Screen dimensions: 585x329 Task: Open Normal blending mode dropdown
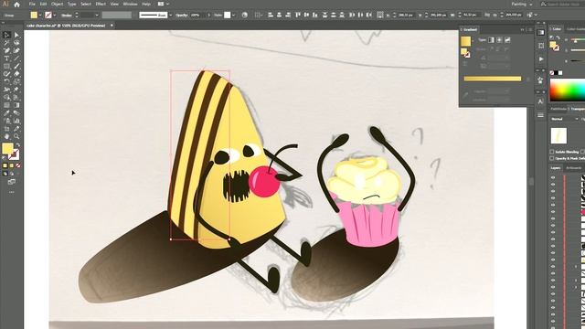coord(564,119)
